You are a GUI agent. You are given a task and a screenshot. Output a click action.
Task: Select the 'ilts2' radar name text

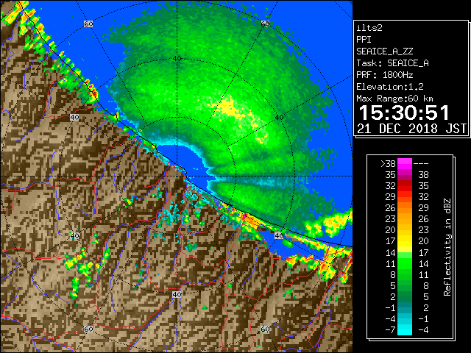(369, 28)
